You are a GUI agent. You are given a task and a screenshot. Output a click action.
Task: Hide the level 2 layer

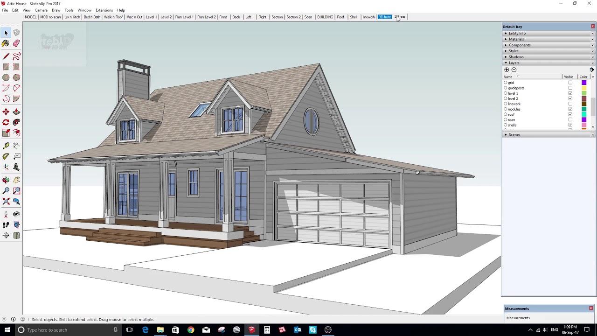570,98
